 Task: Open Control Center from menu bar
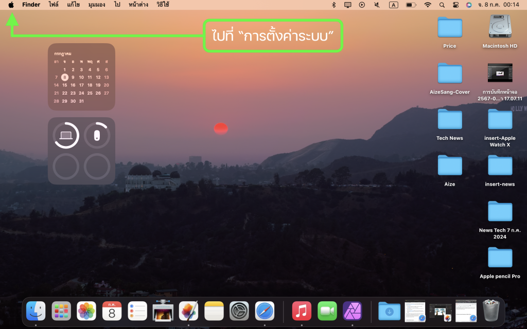click(x=455, y=5)
